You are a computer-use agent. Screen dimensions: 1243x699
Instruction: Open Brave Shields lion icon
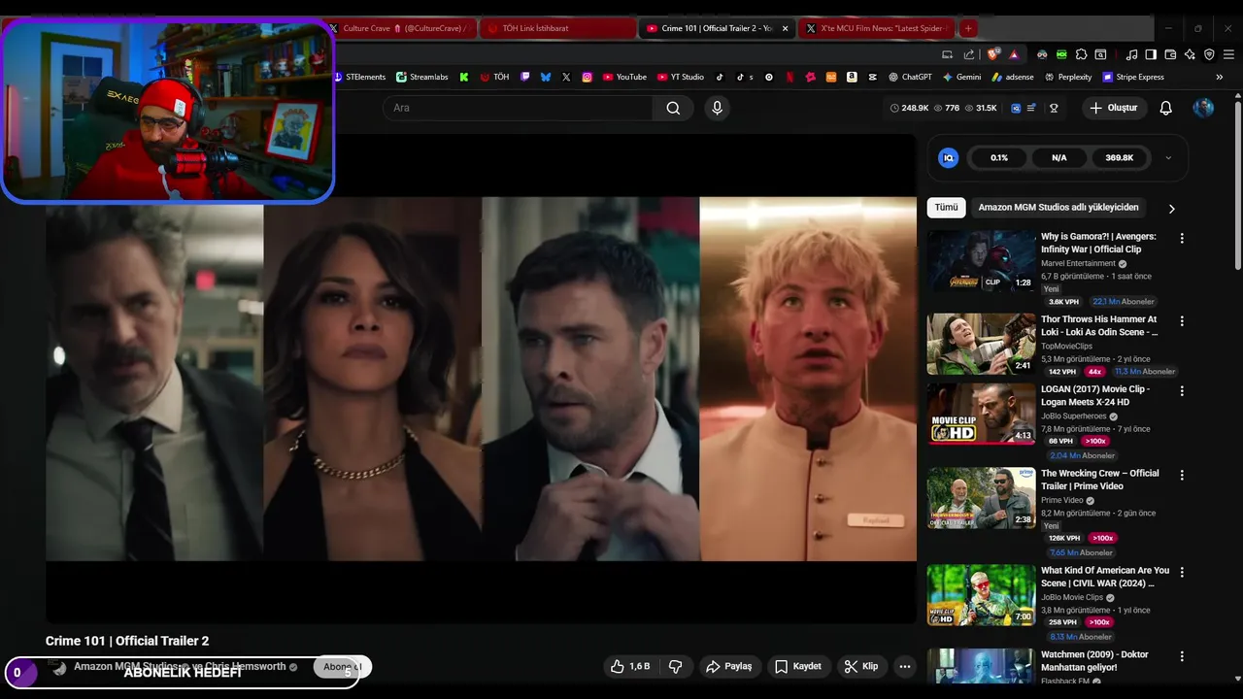992,54
